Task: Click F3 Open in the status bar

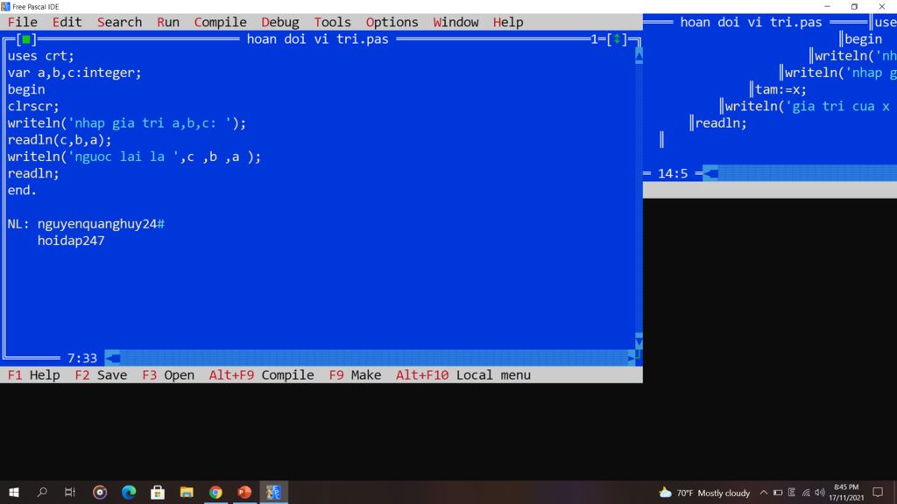Action: click(168, 375)
